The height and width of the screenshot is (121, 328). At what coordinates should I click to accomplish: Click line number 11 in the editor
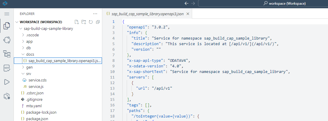click(x=113, y=77)
